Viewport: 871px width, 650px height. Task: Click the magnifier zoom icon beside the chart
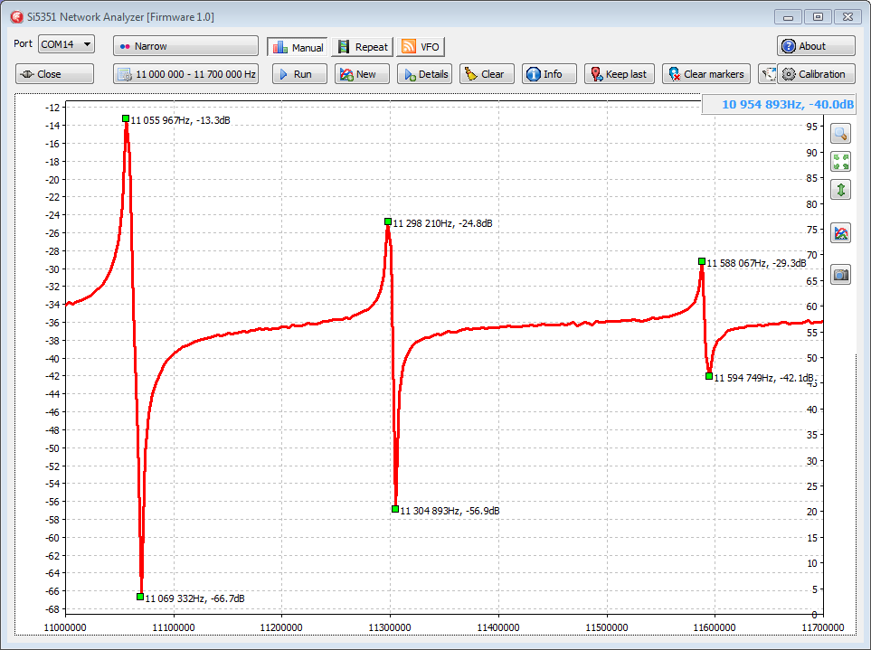click(841, 134)
